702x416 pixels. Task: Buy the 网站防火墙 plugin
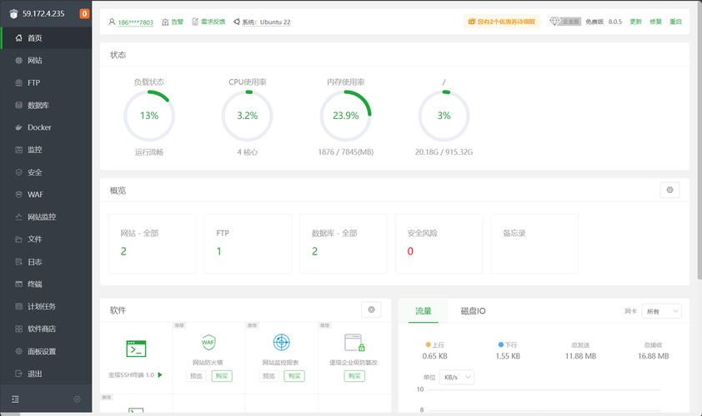click(x=222, y=376)
